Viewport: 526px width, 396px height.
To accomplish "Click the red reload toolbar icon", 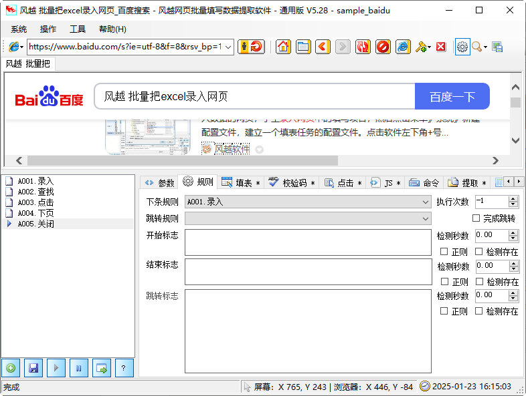I will (363, 47).
